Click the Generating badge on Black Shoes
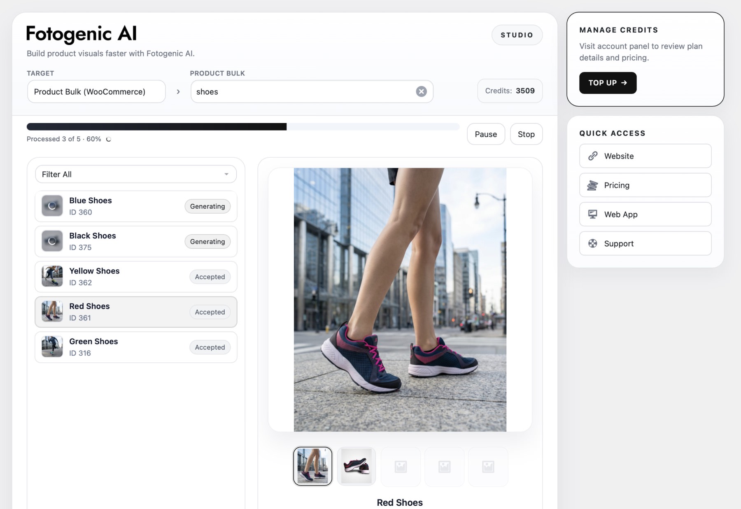Viewport: 741px width, 509px height. [x=207, y=241]
